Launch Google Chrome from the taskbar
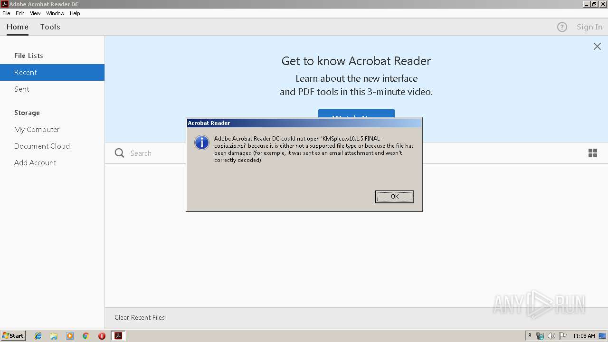 85,336
